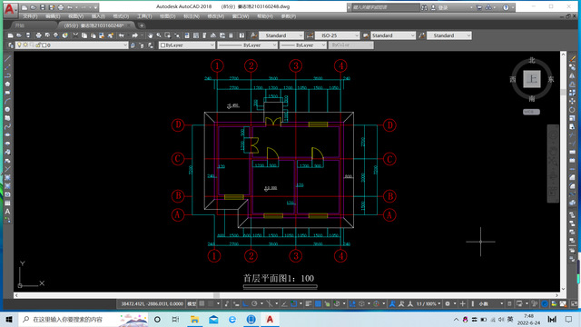Screen dimensions: 581x327
Task: Click the 上 face of ViewCube
Action: 532,79
